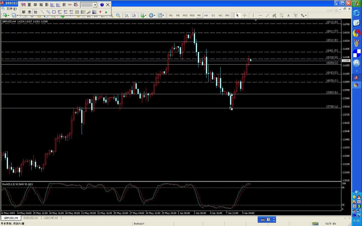Viewport: 362px width, 226px height.
Task: Select the equidistant channel tool
Action: [x=275, y=15]
